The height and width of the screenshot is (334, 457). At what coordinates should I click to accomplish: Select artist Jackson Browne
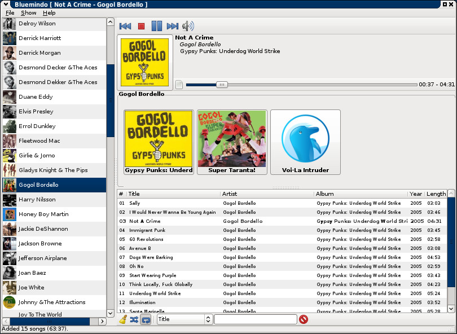tap(54, 244)
